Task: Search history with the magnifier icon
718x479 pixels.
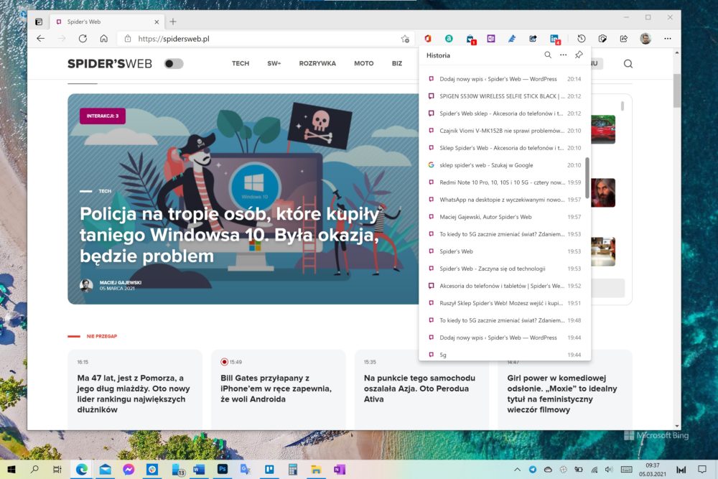Action: [548, 55]
